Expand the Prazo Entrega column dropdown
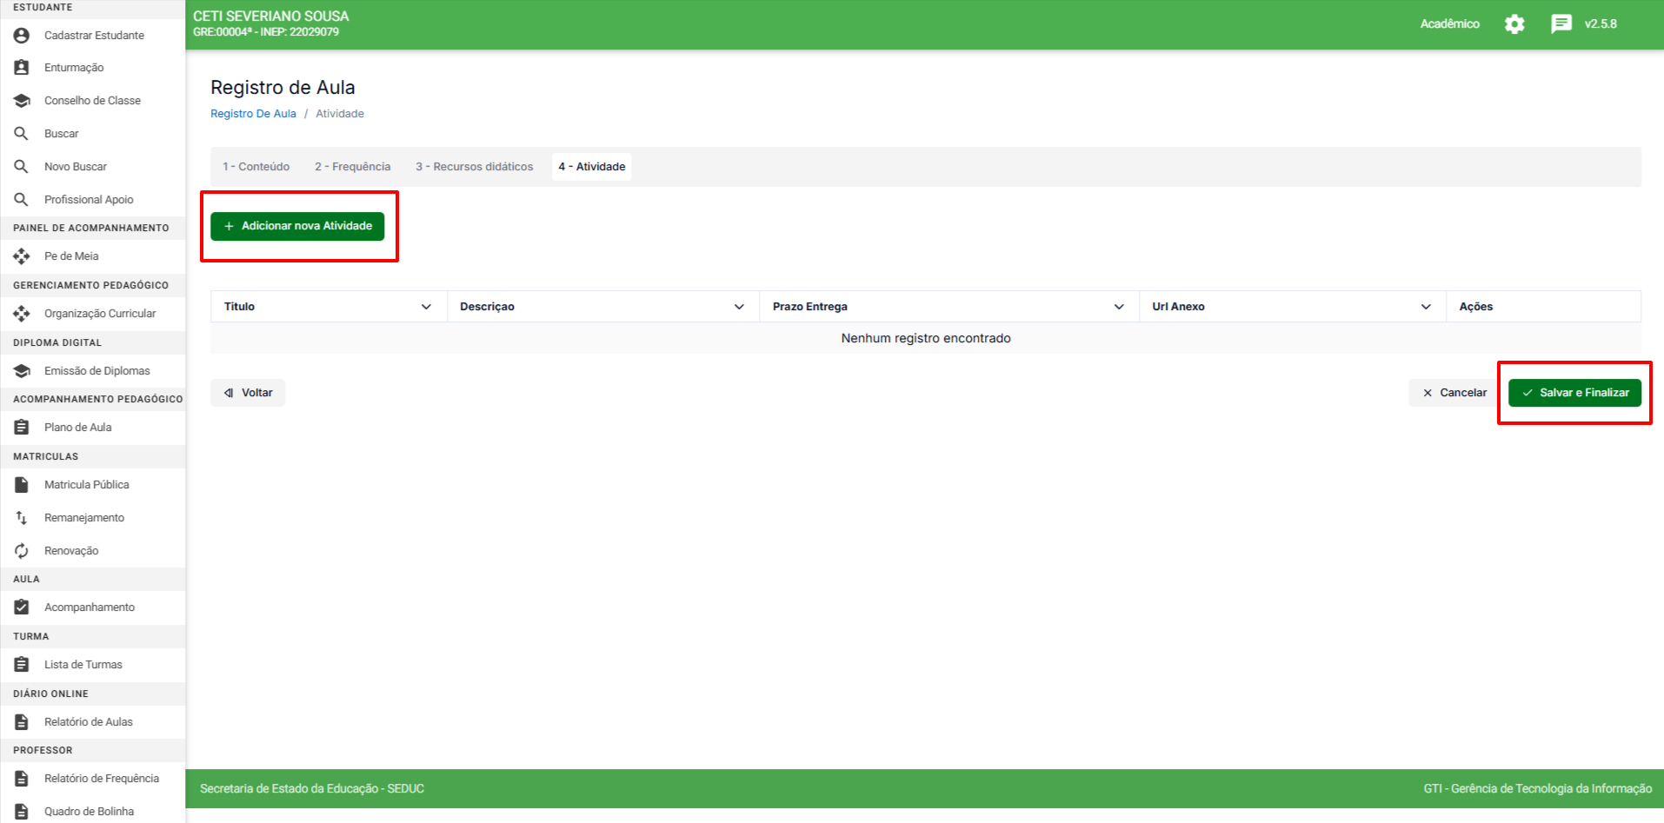The width and height of the screenshot is (1664, 823). 1119,307
